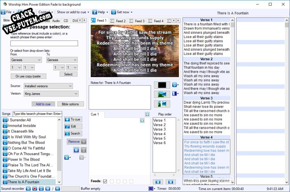Screen dimensions: 290x192
Task: Open the Version King James dropdown
Action: tap(51, 93)
